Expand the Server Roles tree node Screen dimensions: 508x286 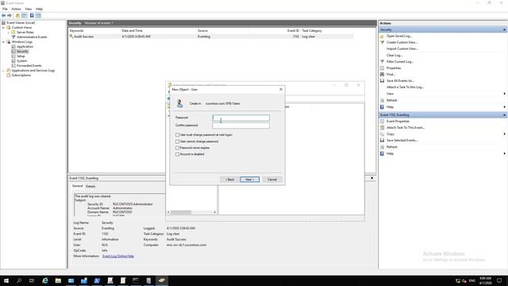(9, 33)
